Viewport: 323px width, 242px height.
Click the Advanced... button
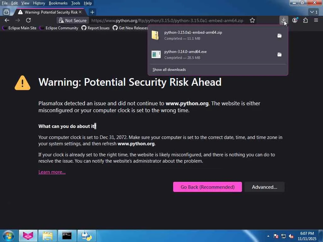265,187
